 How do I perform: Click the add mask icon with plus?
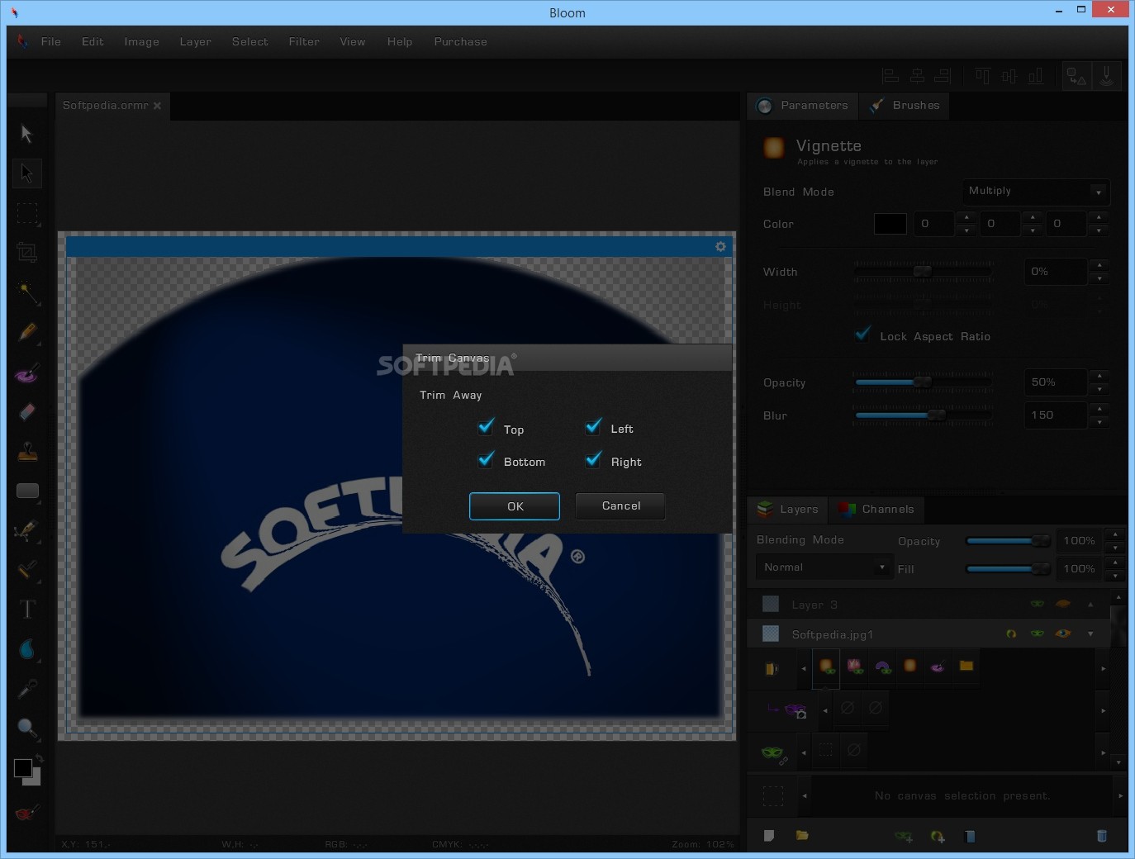904,836
